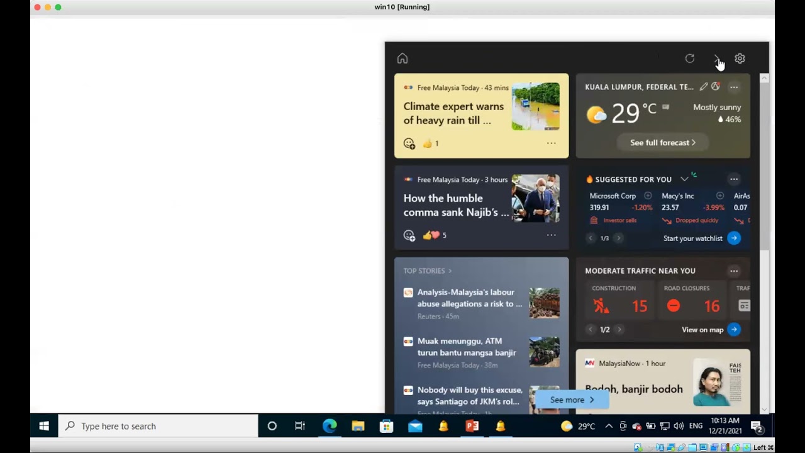Click the taskbar weather 29°C widget
Image resolution: width=805 pixels, height=453 pixels.
point(578,426)
